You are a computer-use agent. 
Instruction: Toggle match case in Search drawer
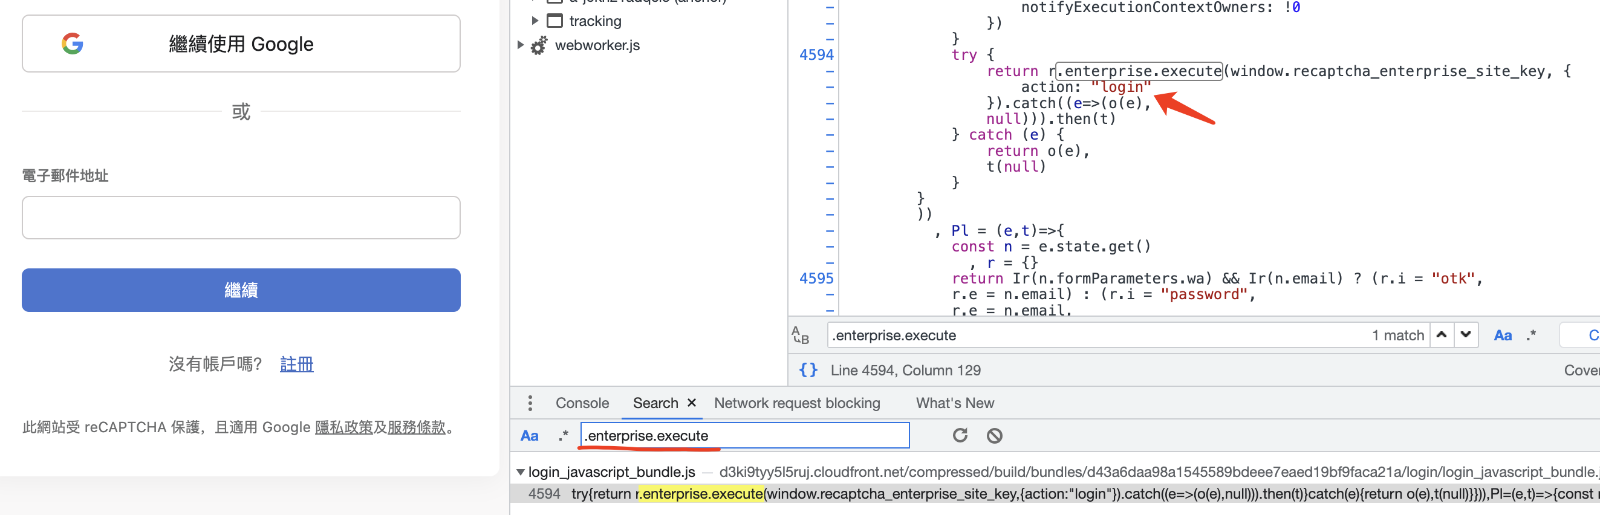(x=529, y=436)
